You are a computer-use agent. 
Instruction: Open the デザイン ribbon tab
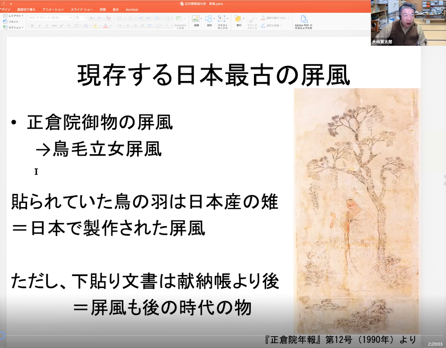(x=5, y=10)
